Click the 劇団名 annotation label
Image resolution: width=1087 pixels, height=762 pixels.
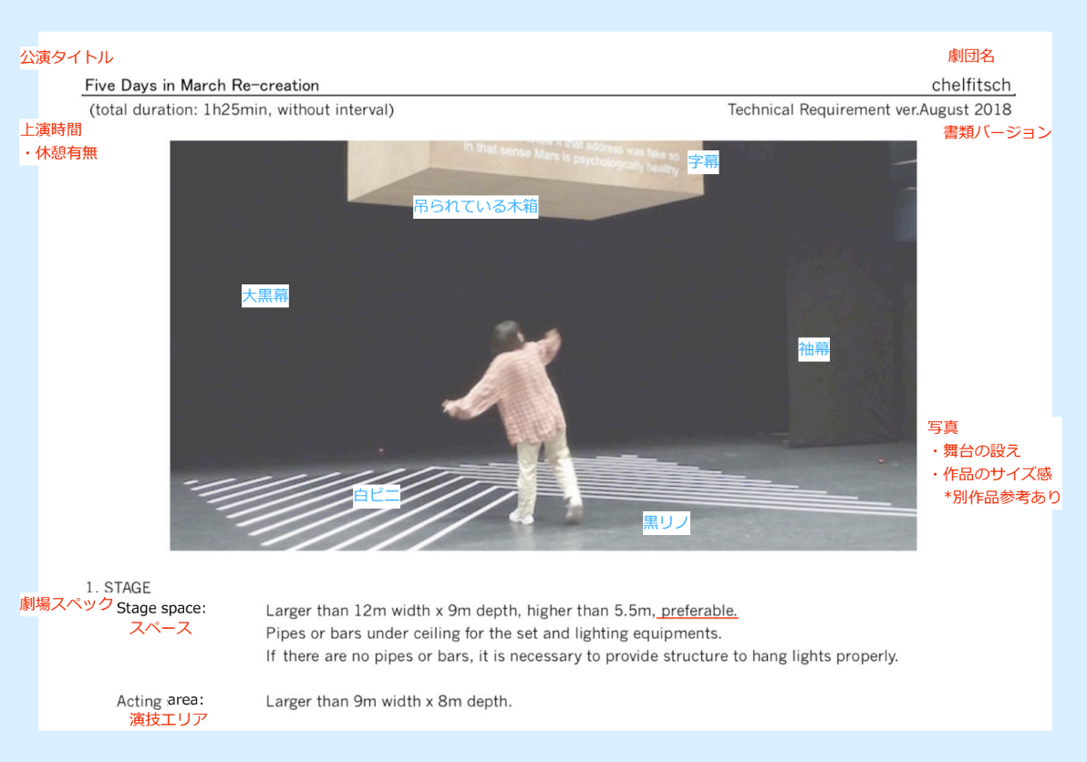[x=972, y=57]
